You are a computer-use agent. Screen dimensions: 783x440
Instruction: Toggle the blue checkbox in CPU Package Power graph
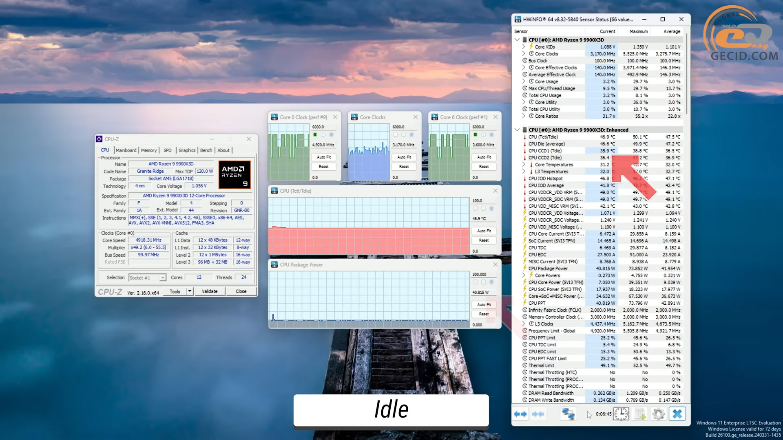coord(491,282)
